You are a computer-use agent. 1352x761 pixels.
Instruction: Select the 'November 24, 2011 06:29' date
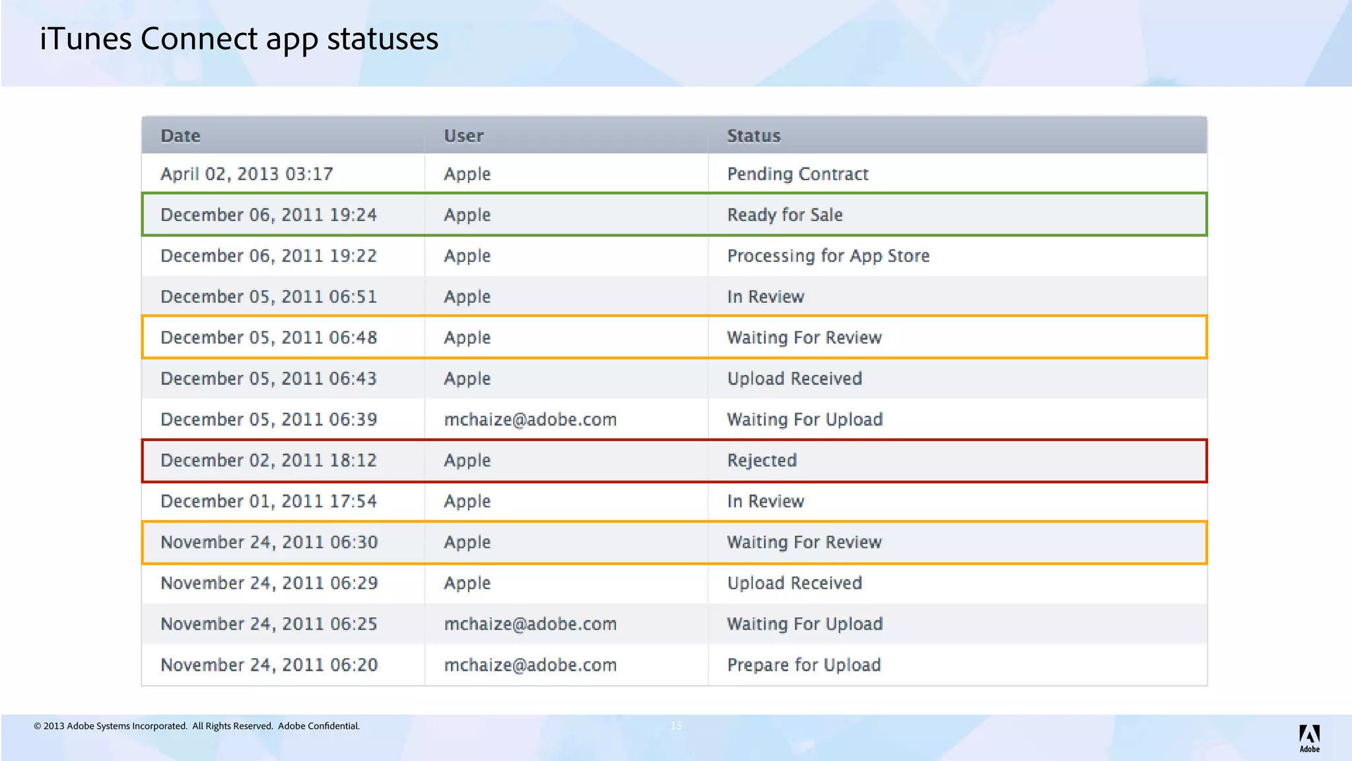click(x=269, y=583)
